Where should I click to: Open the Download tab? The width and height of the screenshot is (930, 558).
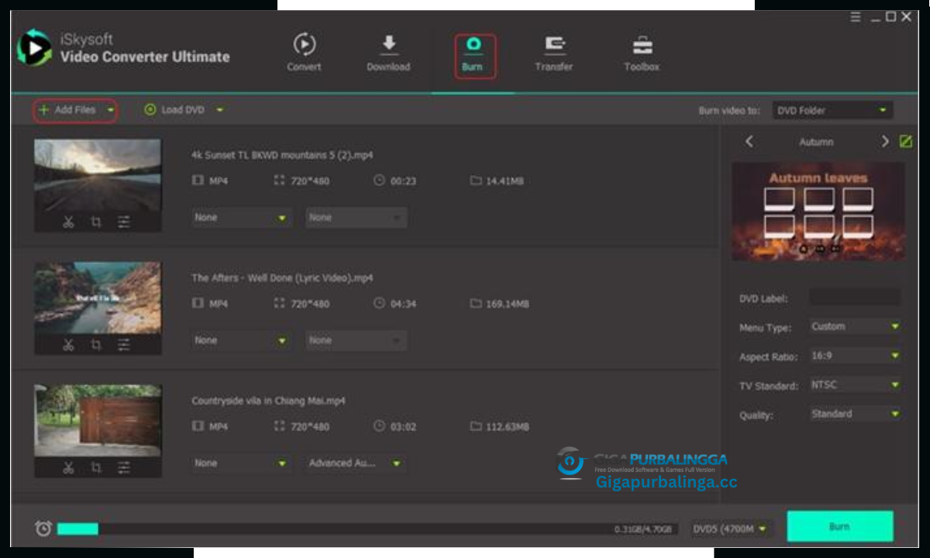click(388, 53)
